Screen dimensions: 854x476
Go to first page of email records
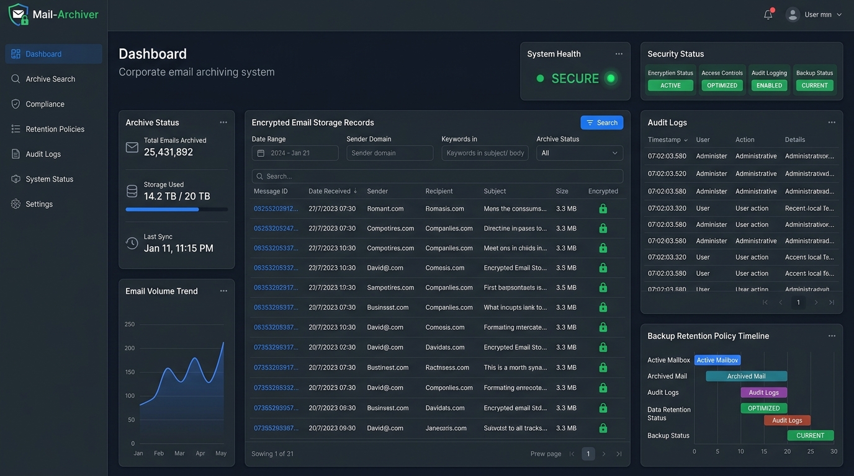pos(572,454)
